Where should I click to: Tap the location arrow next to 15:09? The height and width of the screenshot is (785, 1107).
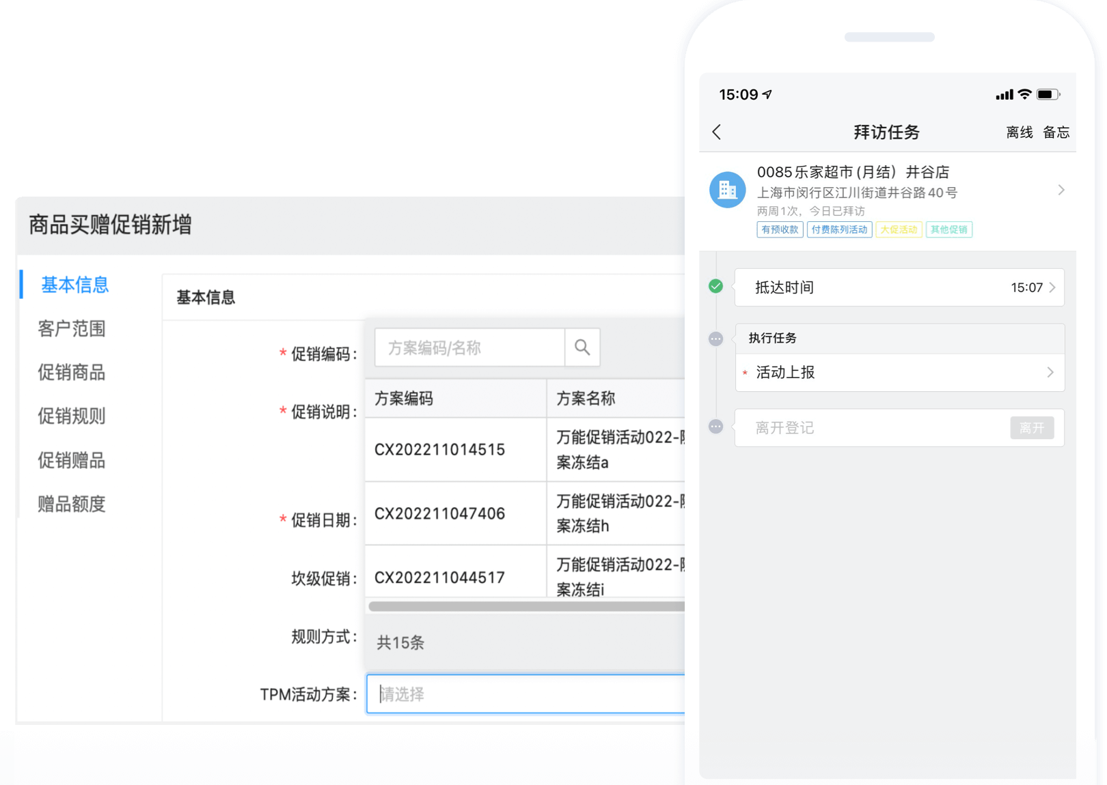(x=767, y=94)
